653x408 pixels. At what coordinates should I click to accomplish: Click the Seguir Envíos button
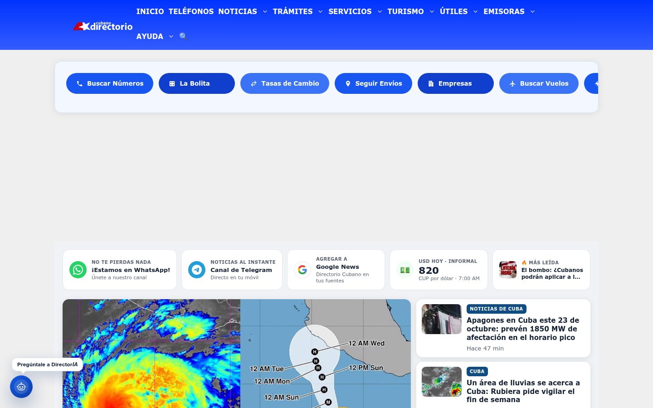tap(373, 83)
